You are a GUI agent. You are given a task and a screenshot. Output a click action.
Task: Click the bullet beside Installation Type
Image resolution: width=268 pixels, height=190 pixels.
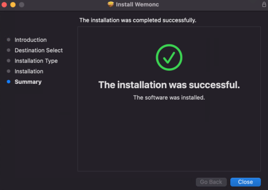click(9, 61)
